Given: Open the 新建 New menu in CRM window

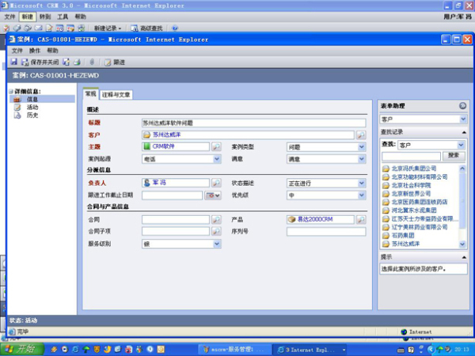Looking at the screenshot, I should click(27, 17).
